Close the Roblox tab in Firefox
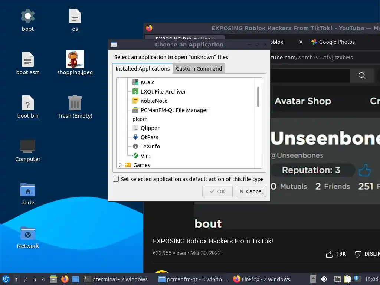Screen dimensions: 380x285 (301, 42)
